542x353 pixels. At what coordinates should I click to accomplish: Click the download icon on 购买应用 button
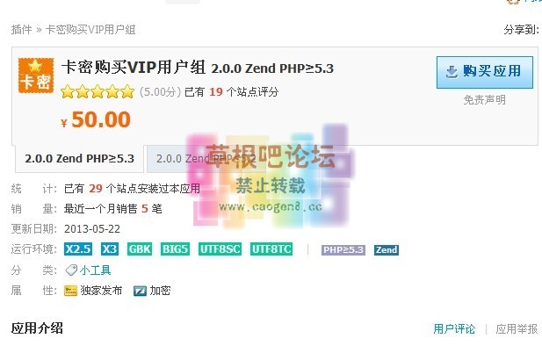coord(452,72)
